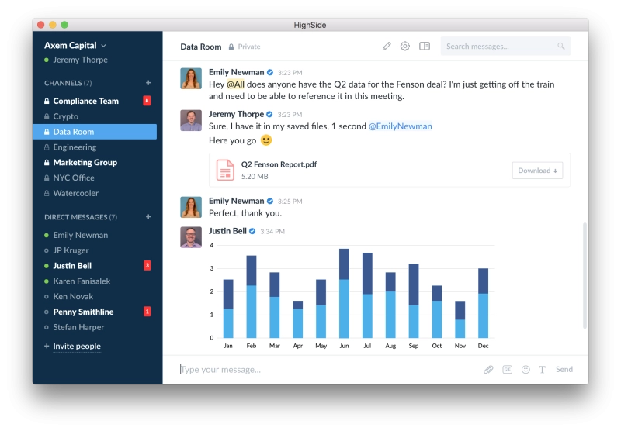The image size is (621, 431).
Task: Click Jeremy Thorpe status under workspace name
Action: pyautogui.click(x=76, y=60)
